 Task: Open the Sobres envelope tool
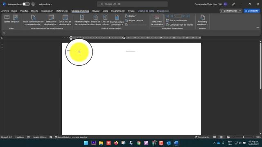[x=7, y=19]
